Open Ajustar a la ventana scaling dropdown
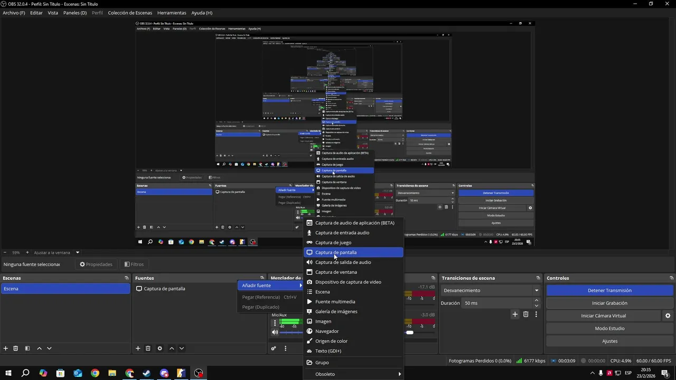This screenshot has width=676, height=380. coord(57,252)
